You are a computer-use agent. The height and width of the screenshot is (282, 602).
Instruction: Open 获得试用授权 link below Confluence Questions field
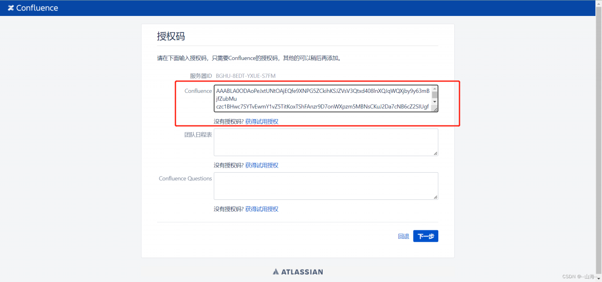(261, 209)
